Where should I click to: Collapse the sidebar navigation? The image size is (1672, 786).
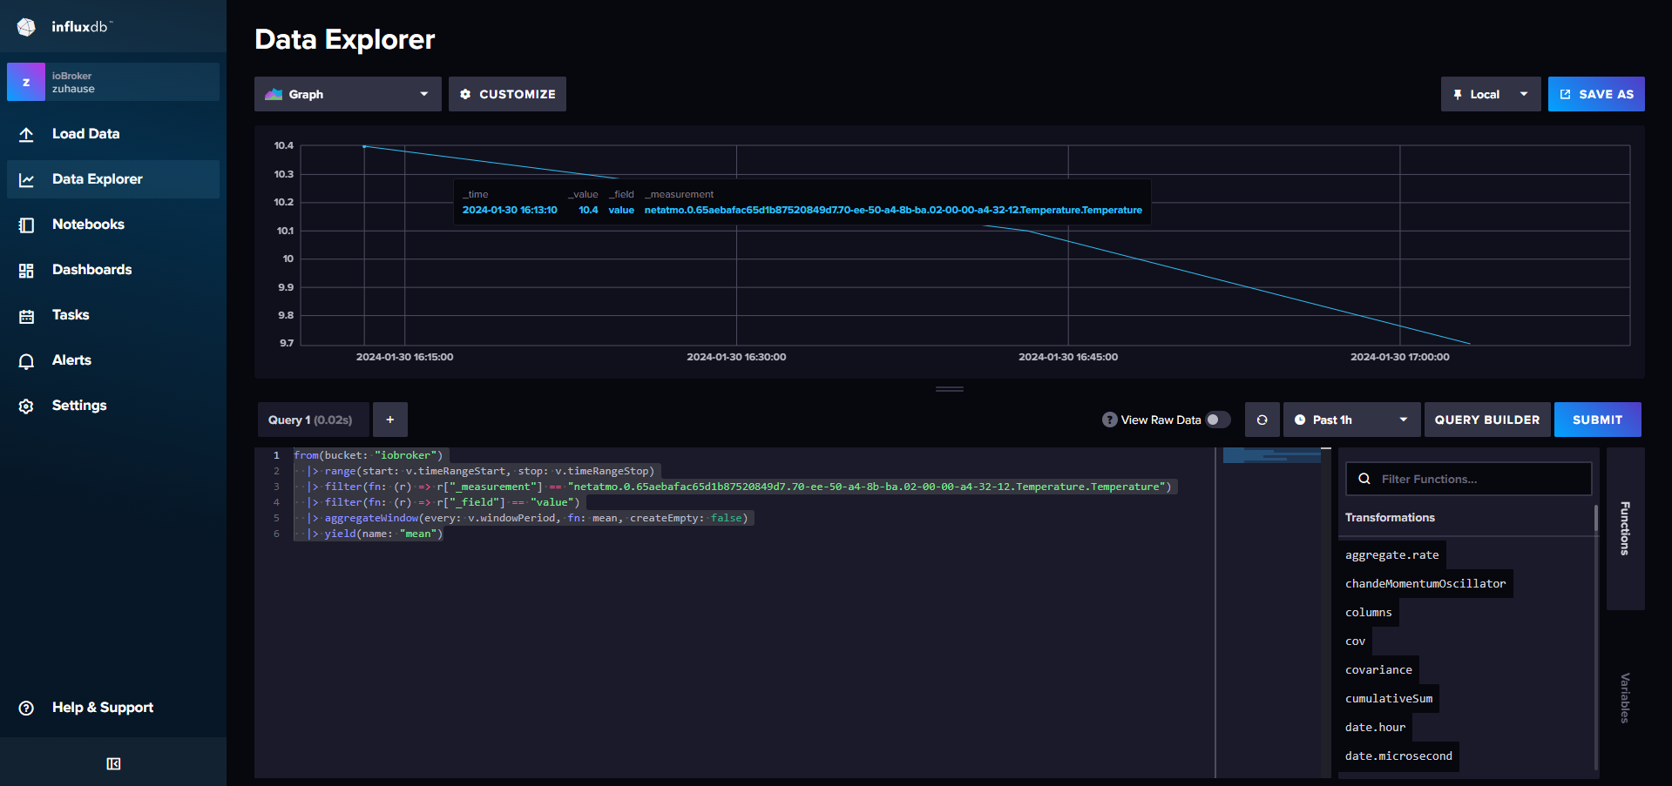pyautogui.click(x=113, y=763)
